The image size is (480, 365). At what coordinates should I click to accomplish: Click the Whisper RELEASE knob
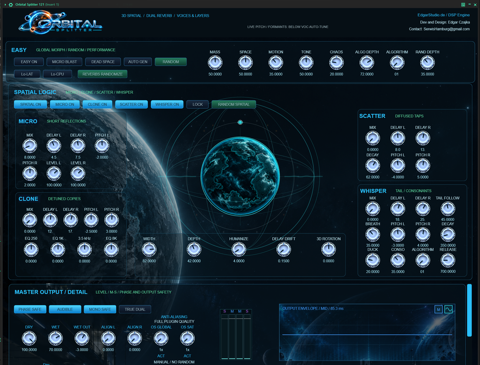447,260
